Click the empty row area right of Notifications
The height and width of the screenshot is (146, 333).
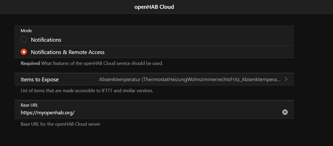coord(181,40)
